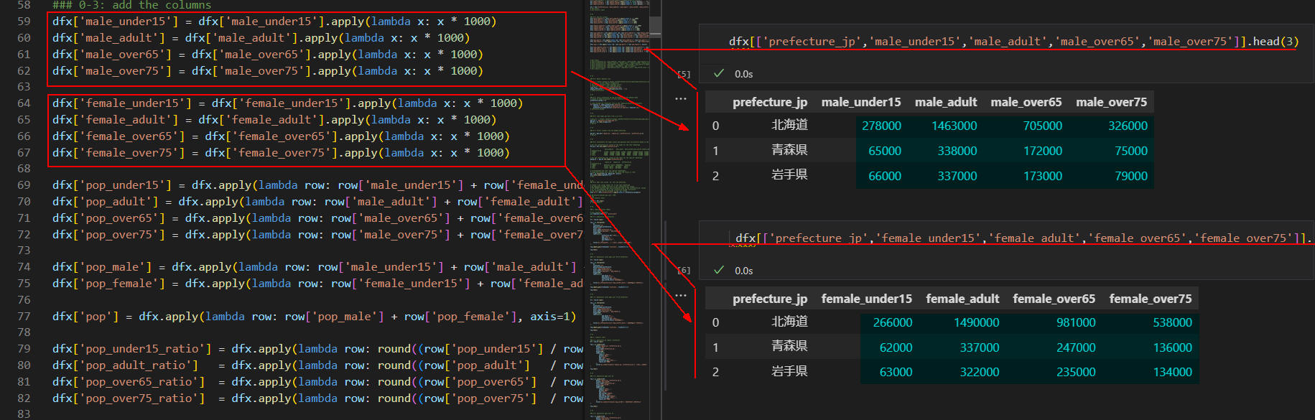This screenshot has width=1315, height=420.
Task: Click the male_over75 column header
Action: 1112,102
